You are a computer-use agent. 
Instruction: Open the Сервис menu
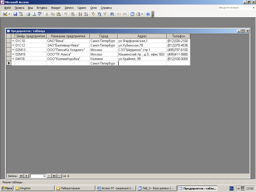click(82, 8)
